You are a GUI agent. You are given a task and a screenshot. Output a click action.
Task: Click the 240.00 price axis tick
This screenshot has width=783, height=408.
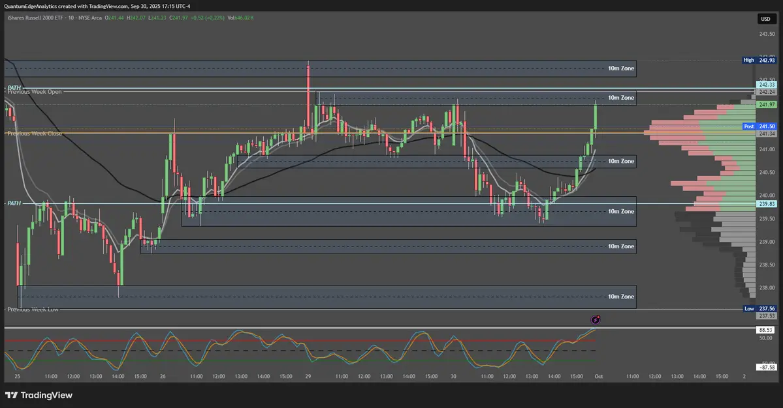click(767, 196)
